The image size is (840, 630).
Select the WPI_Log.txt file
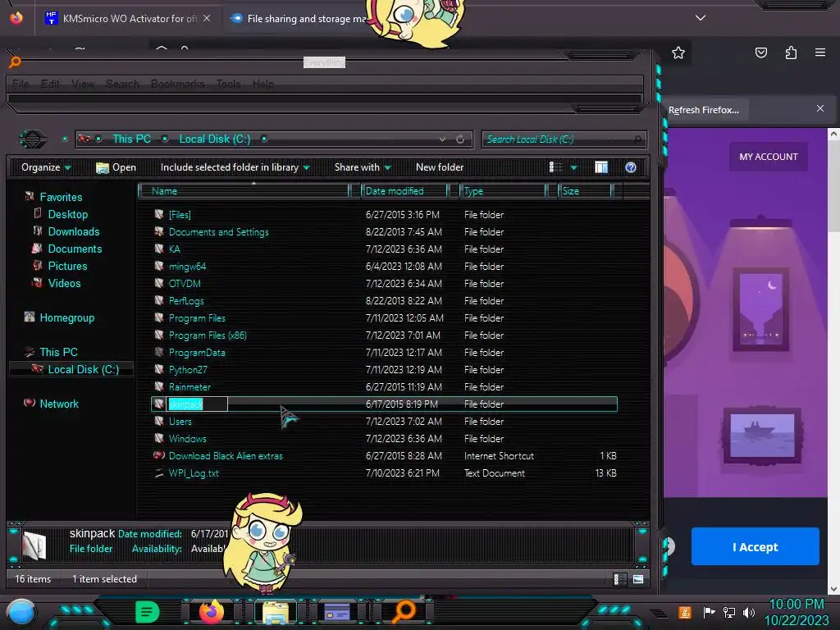tap(194, 473)
